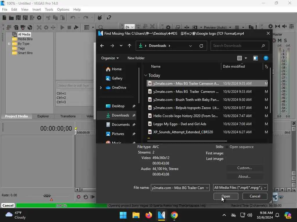
Task: Open the Preview (Auto) quality dropdown
Action: pos(230,27)
